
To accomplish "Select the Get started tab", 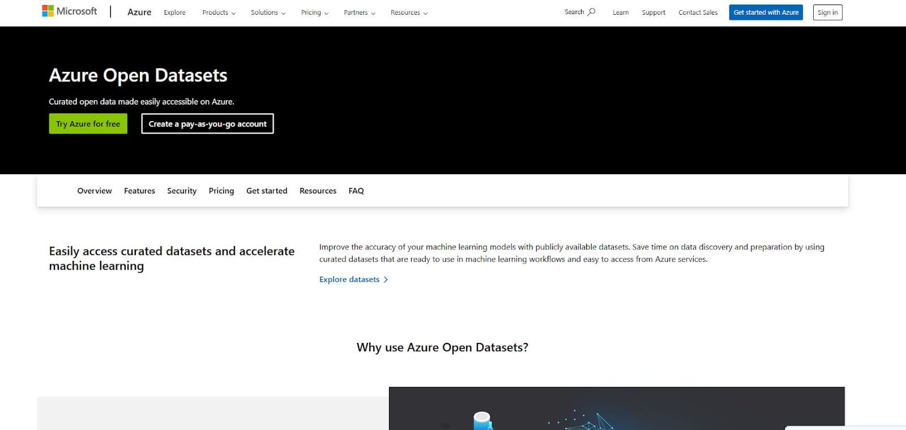I will coord(267,191).
